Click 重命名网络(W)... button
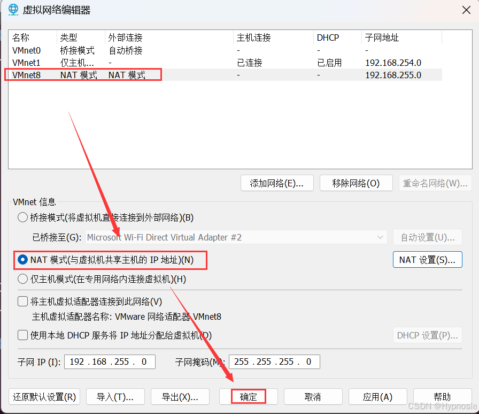Viewport: 479px width, 414px height. pos(435,183)
